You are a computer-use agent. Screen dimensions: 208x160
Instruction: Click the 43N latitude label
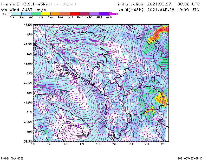click(29, 73)
